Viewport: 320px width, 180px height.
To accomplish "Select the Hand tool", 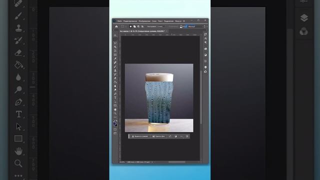I will click(x=115, y=109).
